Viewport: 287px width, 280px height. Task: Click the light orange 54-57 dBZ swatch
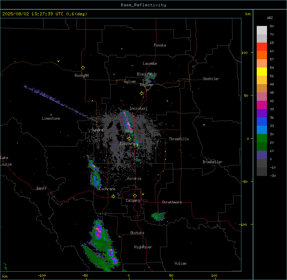(x=262, y=64)
